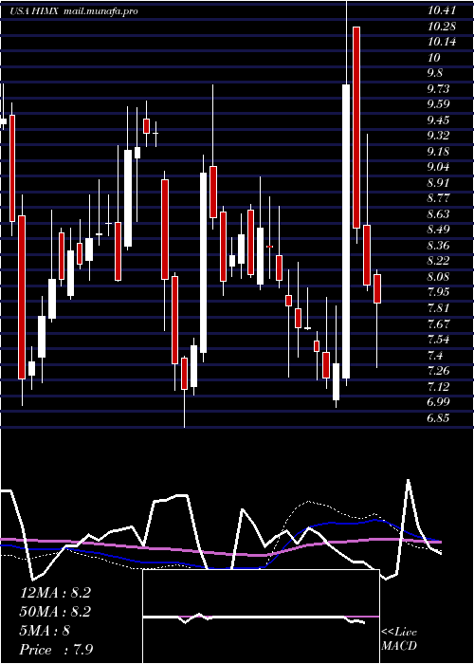Click the tallest red candlestick body
Screen dimensions: 474x664
coord(356,127)
